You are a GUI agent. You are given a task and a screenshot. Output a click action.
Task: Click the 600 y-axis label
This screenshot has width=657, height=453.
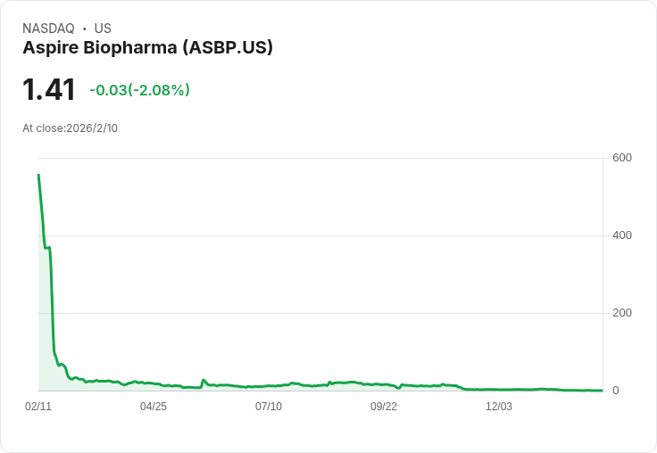[621, 158]
